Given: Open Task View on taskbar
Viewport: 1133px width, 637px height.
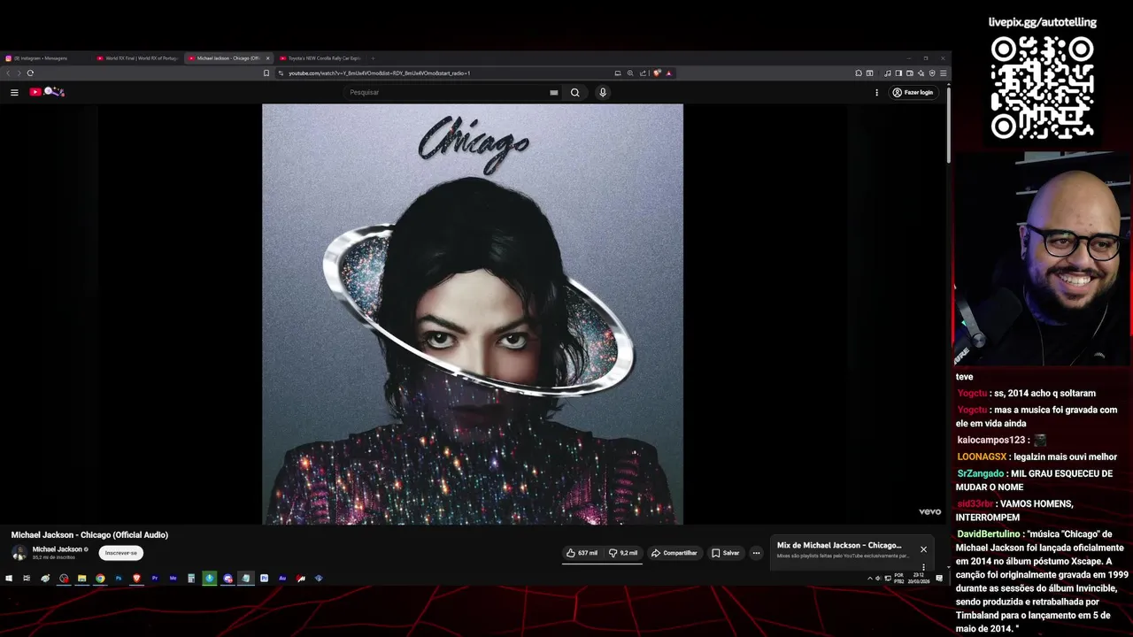Looking at the screenshot, I should tap(27, 579).
